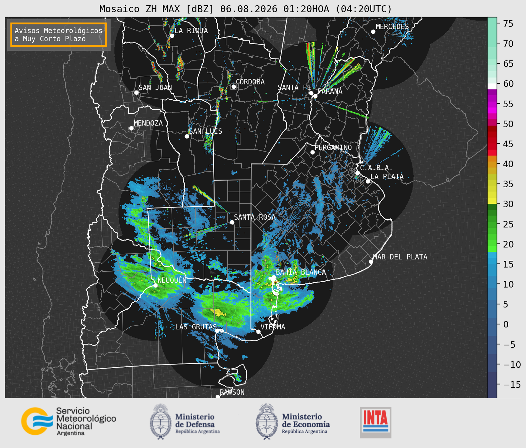The width and height of the screenshot is (526, 448).
Task: Open Avisos Meteorológicos a Muy Corto Plazo
Action: (x=59, y=35)
